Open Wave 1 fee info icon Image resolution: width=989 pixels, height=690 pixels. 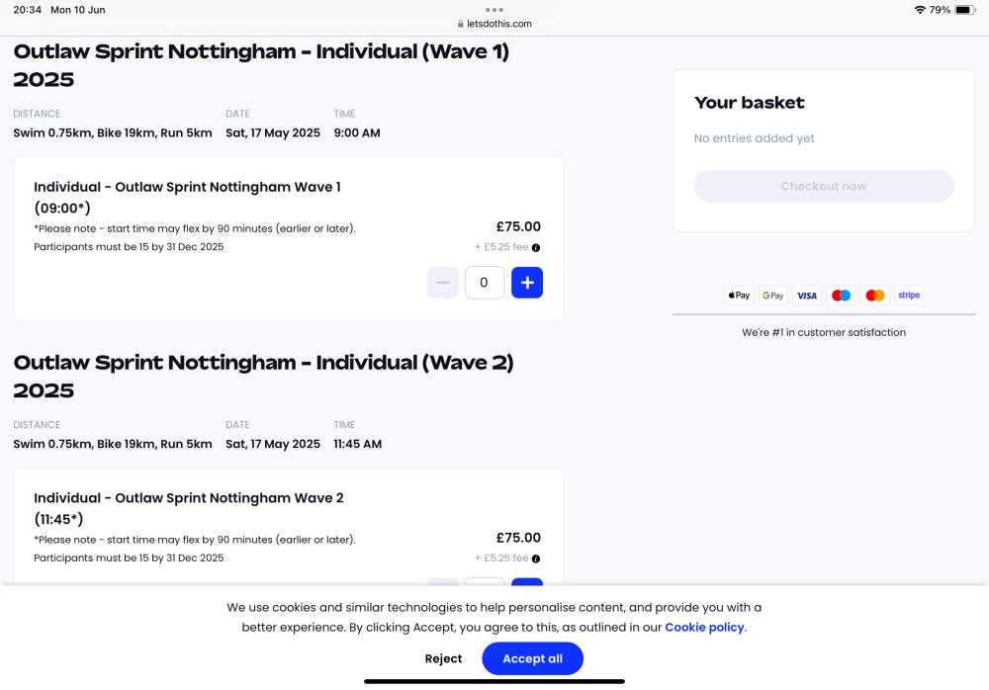coord(535,248)
